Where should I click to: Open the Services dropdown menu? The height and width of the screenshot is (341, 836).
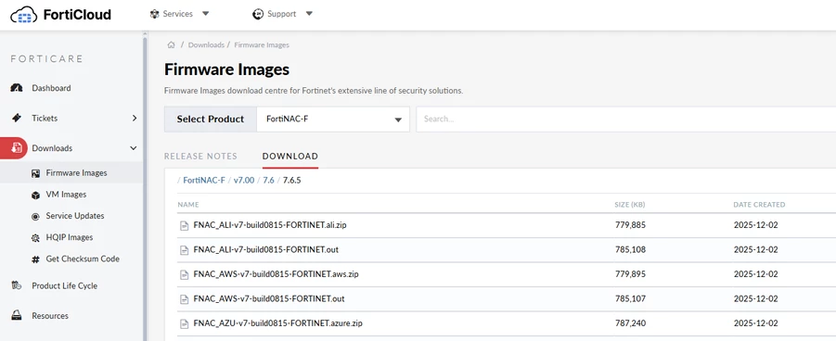pos(180,14)
